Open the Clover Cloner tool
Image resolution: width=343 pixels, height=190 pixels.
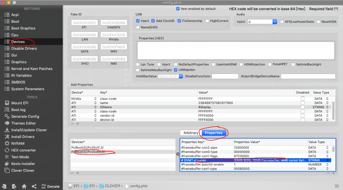coord(23,170)
